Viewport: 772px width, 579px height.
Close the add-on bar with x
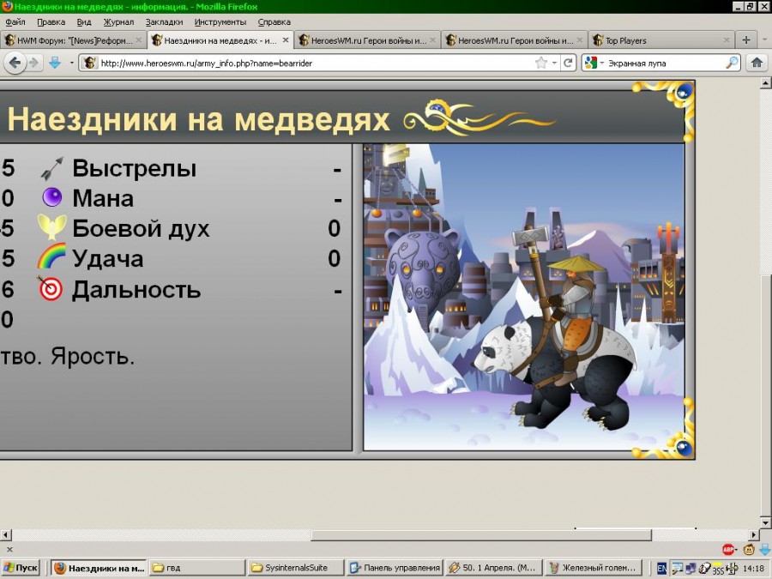coord(9,549)
